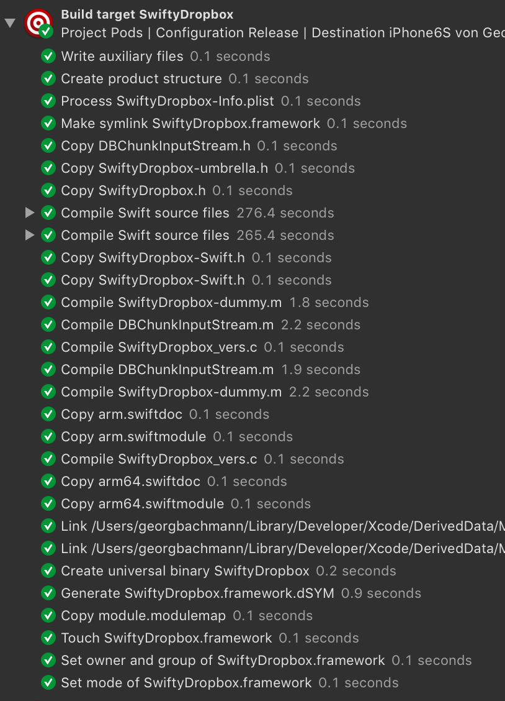Click the green icon next to Make symlink SwiftyDropbox.framework
Screen dimensions: 505x701
(48, 123)
